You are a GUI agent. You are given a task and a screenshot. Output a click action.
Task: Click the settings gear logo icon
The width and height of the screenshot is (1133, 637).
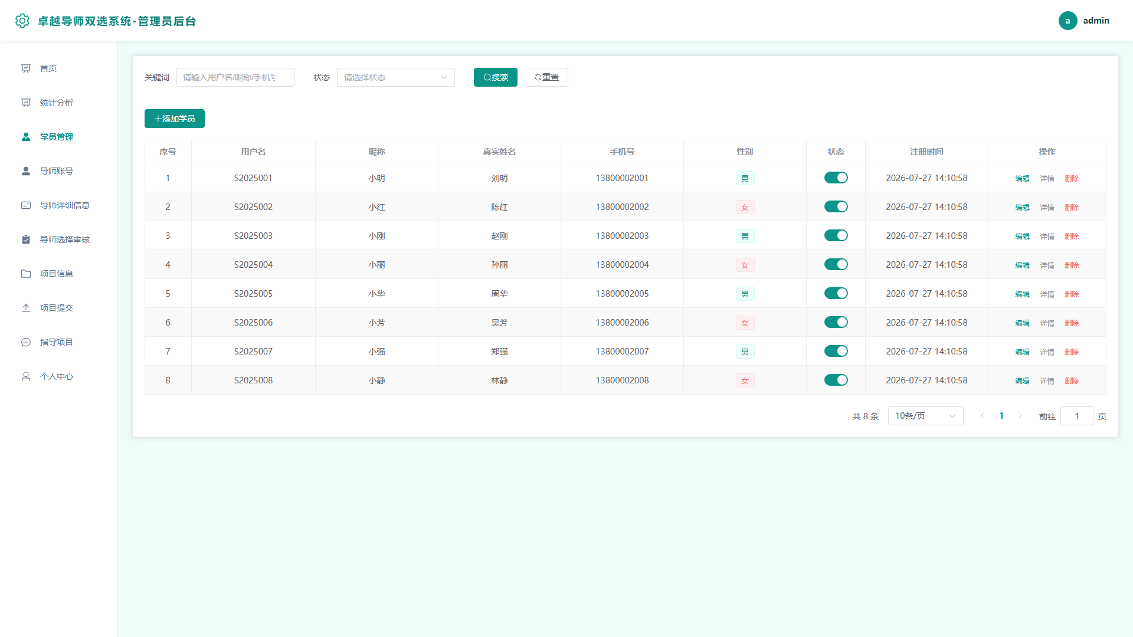point(22,21)
